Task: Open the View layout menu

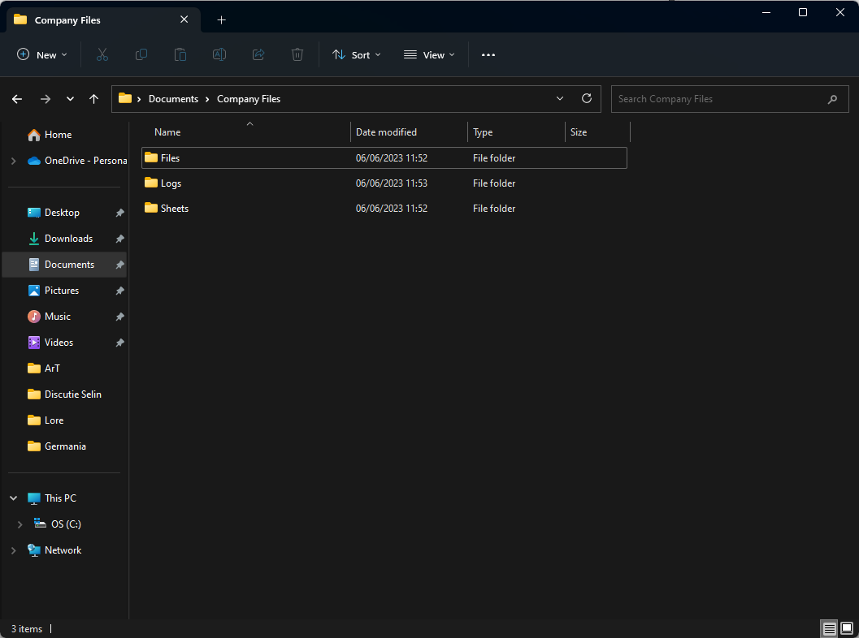Action: coord(429,54)
